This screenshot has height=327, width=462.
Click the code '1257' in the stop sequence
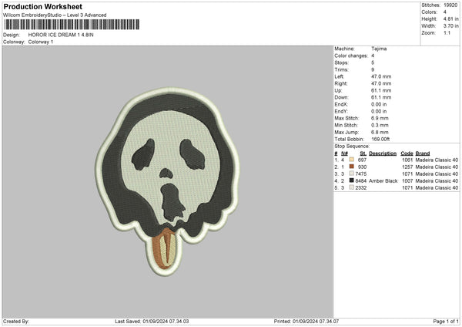(407, 167)
